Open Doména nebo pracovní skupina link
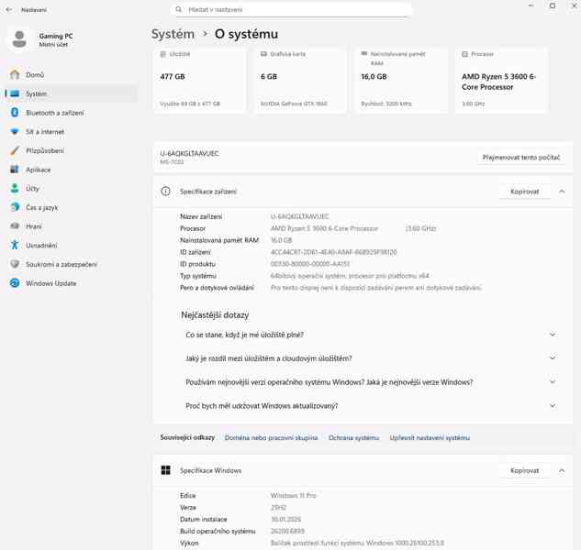The height and width of the screenshot is (550, 581). 271,438
